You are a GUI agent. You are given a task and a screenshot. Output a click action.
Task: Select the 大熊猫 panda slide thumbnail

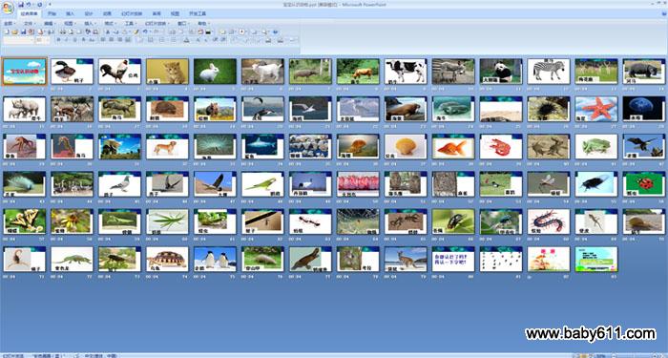coord(501,72)
